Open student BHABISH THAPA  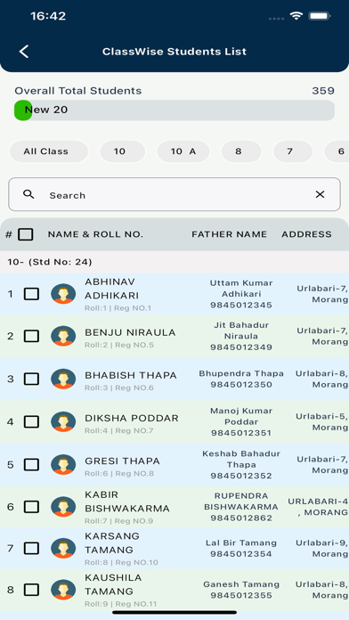click(x=131, y=375)
